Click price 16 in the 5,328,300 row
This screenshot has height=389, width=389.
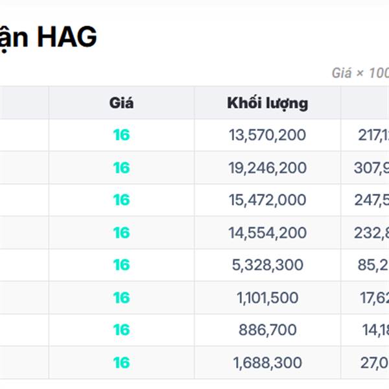point(121,265)
